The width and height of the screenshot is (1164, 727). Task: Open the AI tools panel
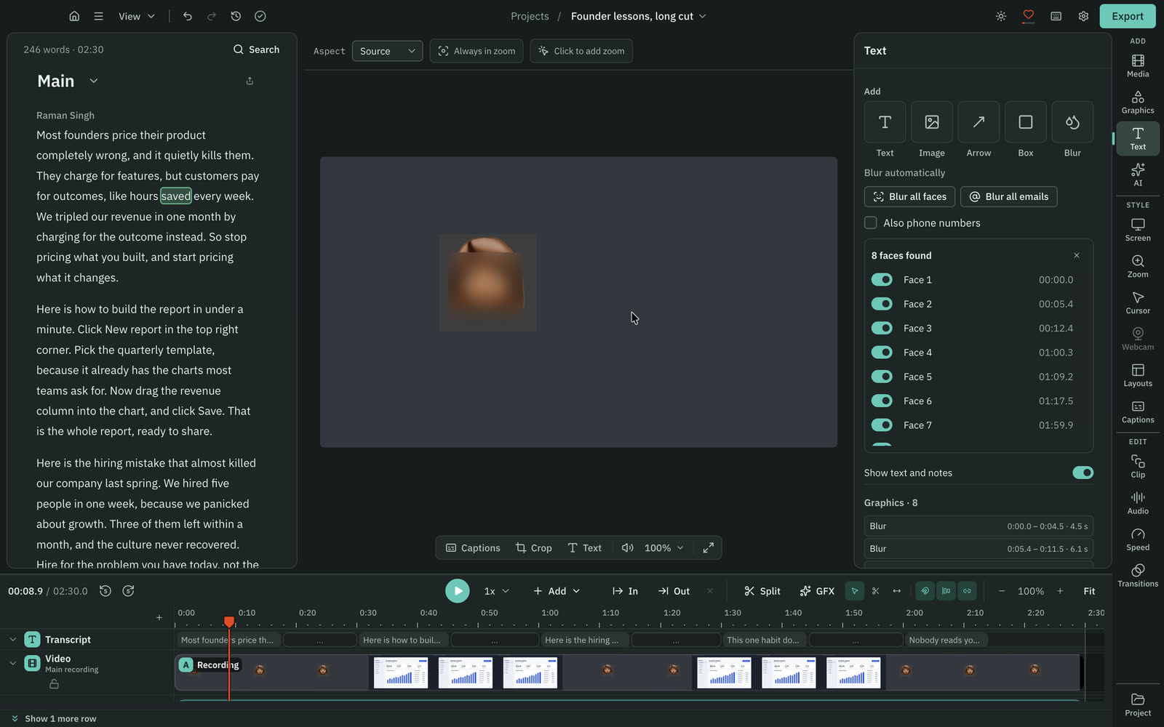1138,174
